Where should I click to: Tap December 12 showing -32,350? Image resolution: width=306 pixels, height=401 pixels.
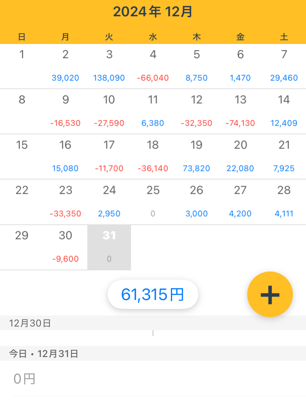point(197,112)
